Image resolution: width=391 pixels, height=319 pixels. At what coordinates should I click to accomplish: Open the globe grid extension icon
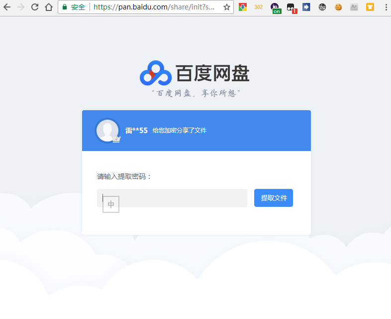coord(322,7)
